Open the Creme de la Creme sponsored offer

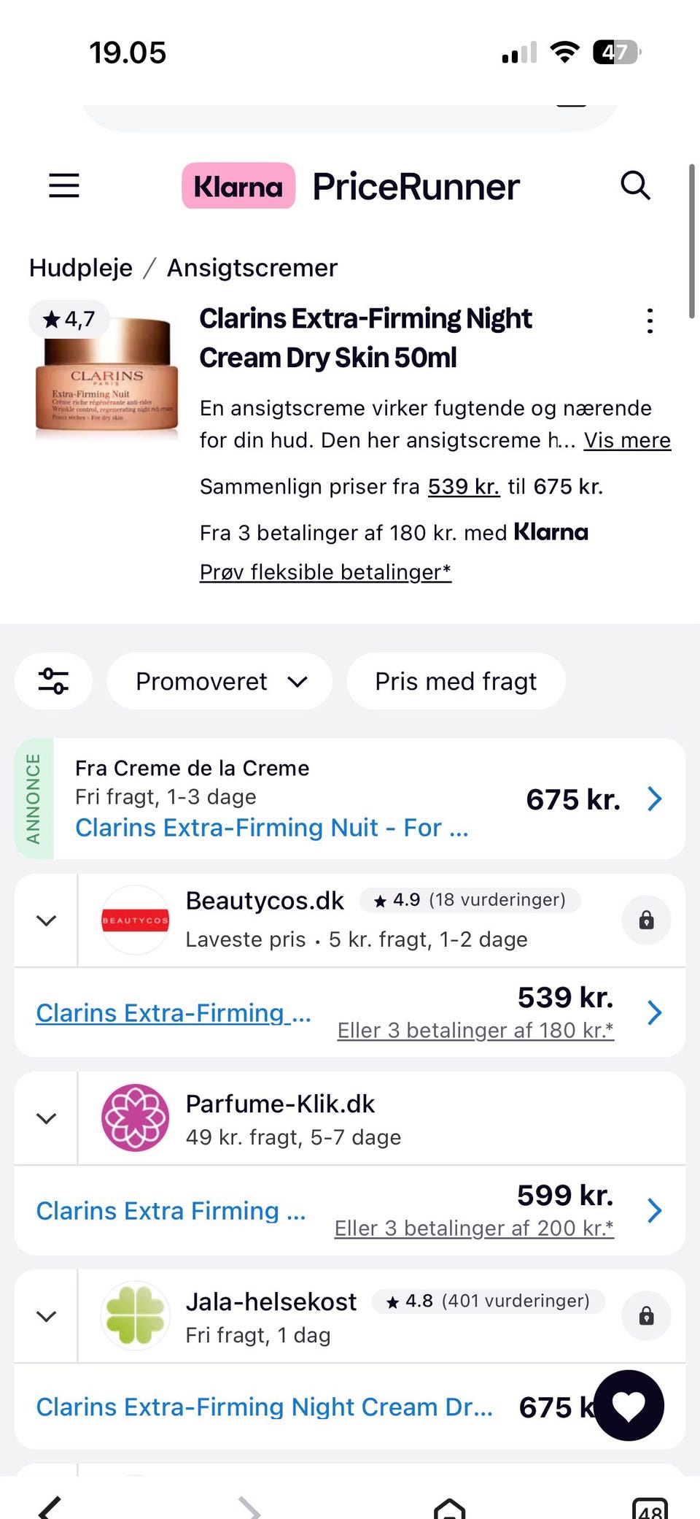click(350, 799)
